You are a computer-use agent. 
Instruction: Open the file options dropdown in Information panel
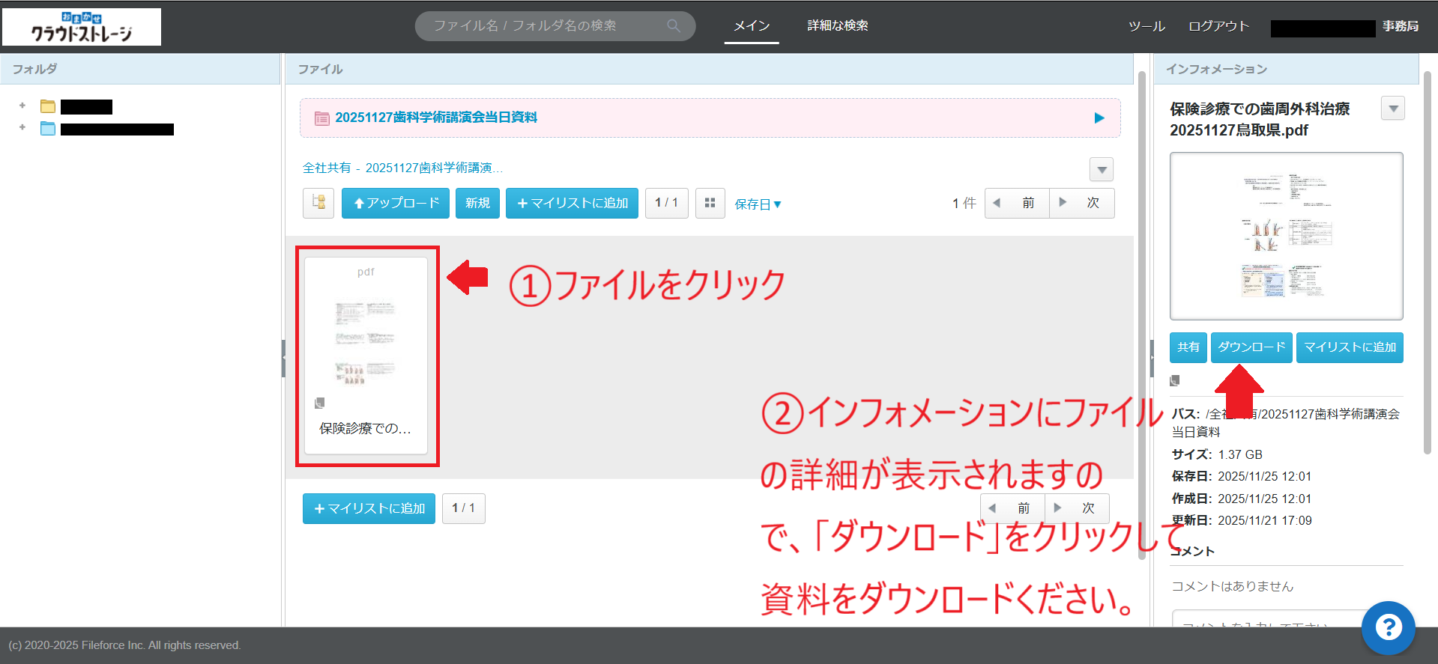1392,109
